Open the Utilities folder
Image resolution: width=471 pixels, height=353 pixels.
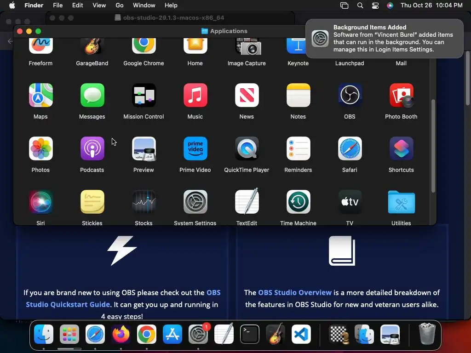click(401, 202)
